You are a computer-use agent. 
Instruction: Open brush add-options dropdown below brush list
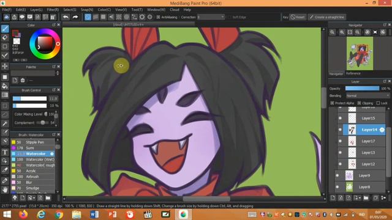(34, 198)
